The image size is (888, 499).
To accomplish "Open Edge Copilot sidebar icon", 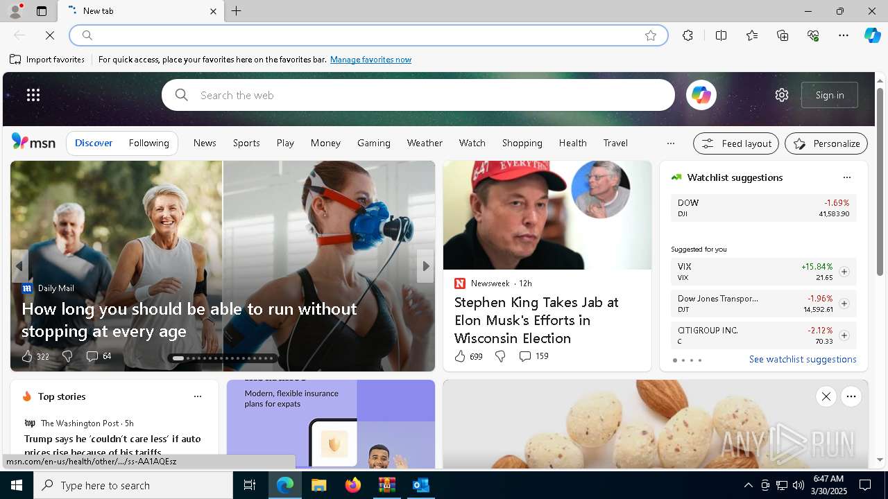I will [x=872, y=35].
